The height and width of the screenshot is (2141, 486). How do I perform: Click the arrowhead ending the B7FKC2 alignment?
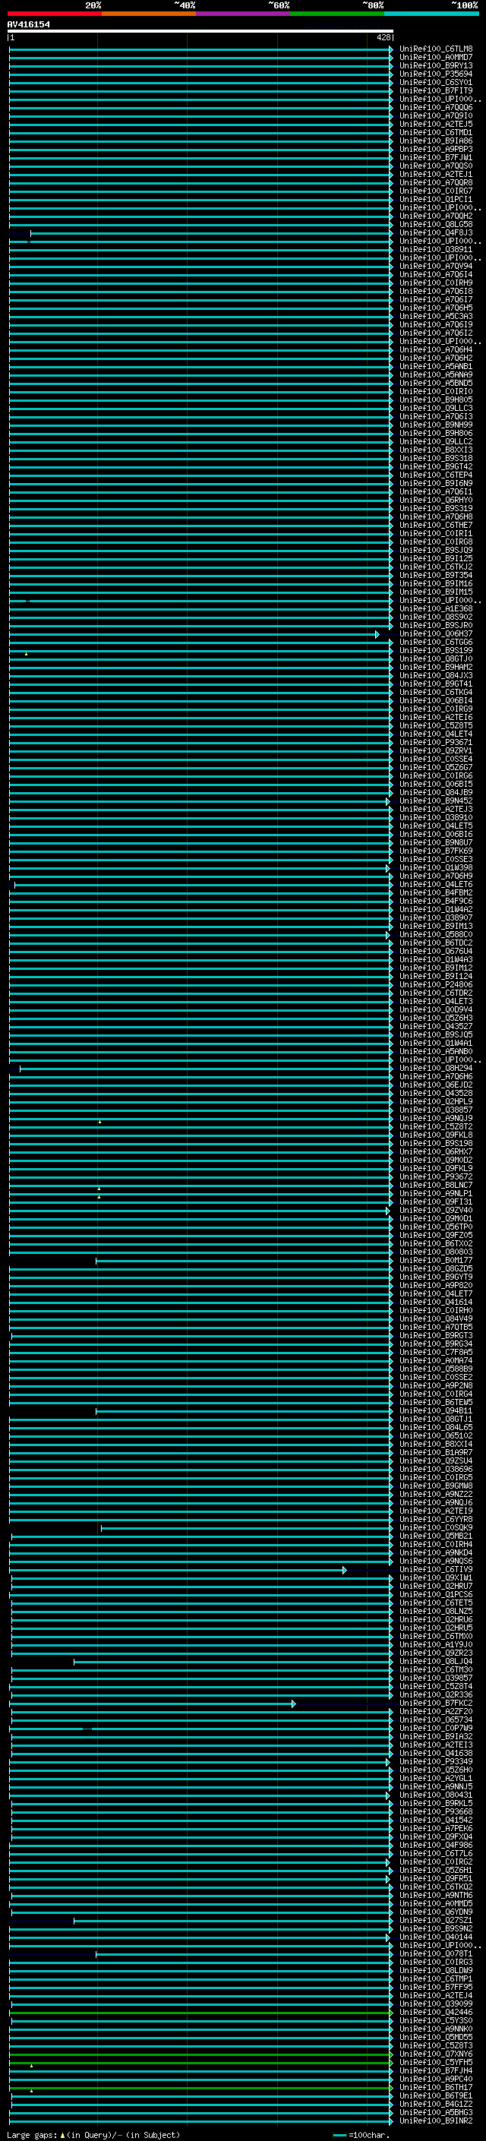coord(293,1704)
